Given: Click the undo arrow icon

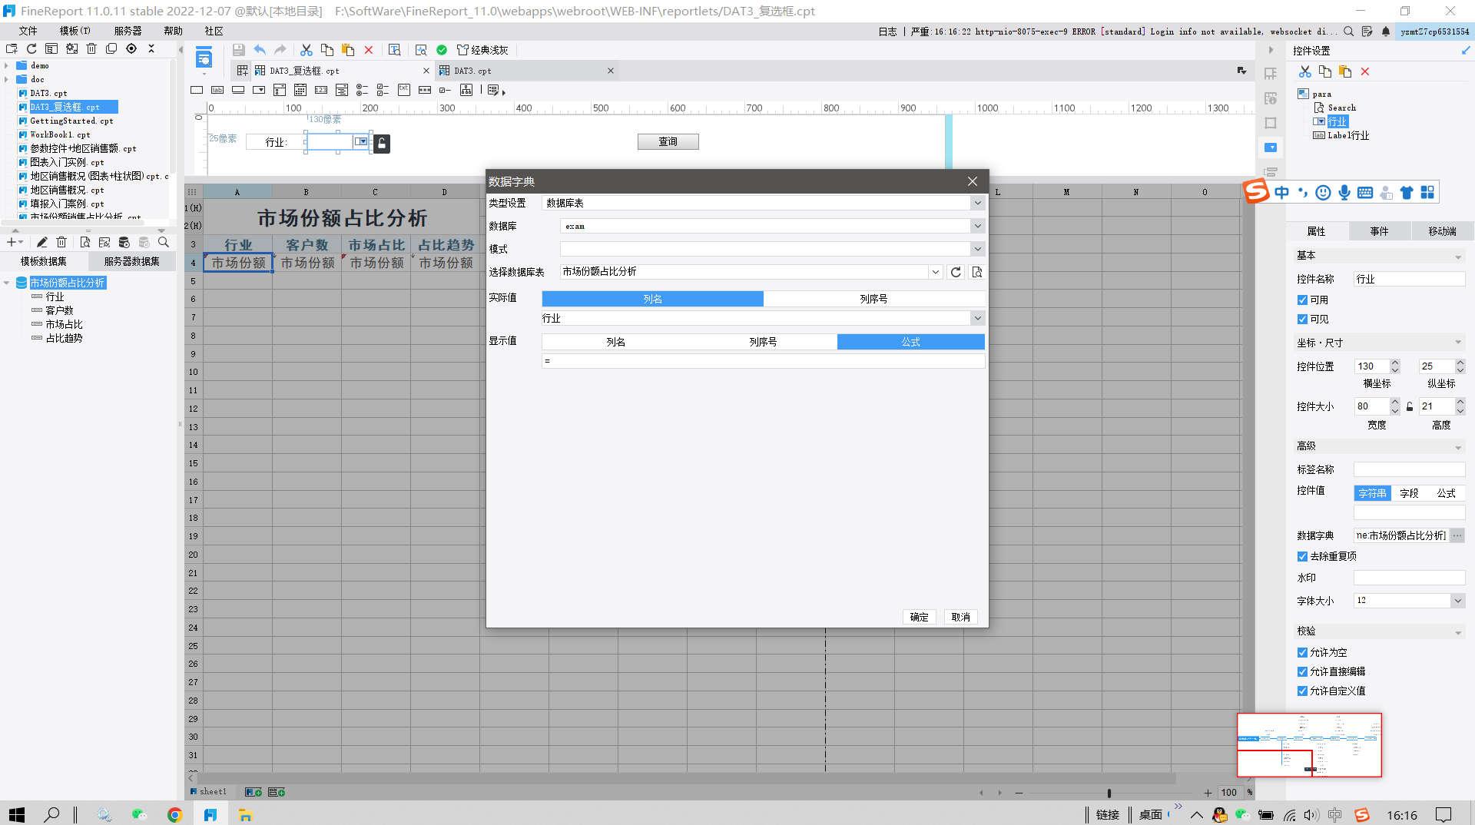Looking at the screenshot, I should pos(260,50).
